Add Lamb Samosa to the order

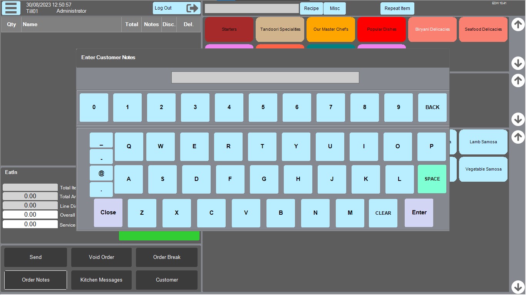[x=483, y=142]
